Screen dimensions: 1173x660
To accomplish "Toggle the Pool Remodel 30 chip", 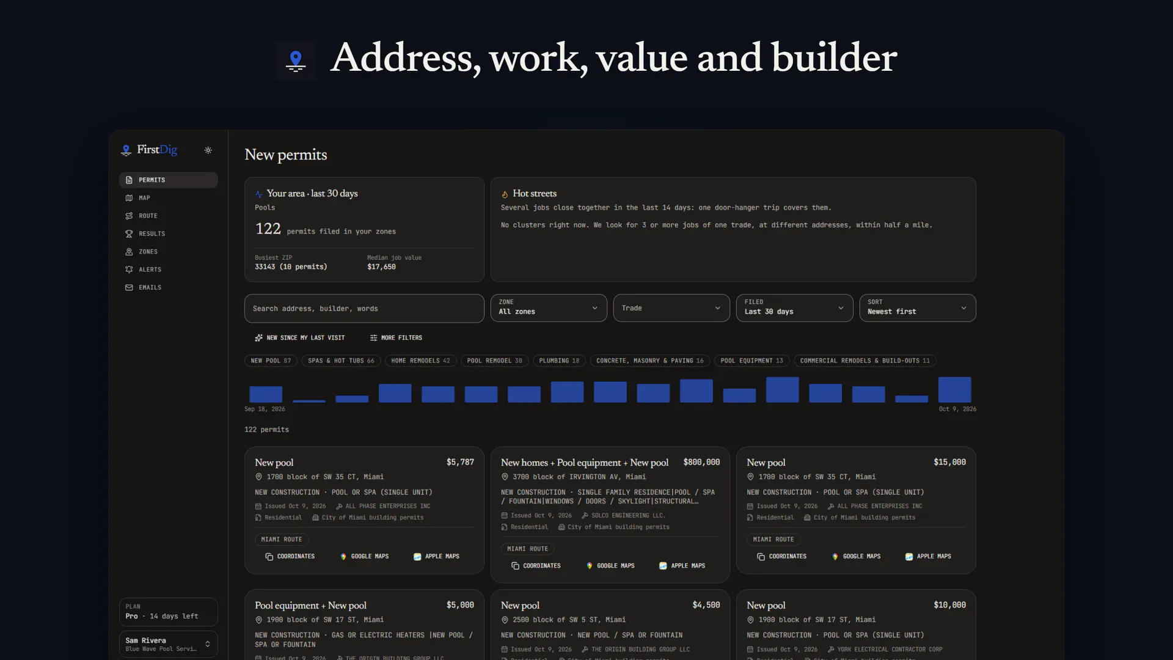I will 494,361.
